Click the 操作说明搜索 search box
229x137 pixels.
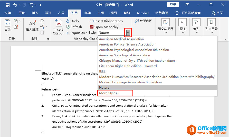pos(191,13)
